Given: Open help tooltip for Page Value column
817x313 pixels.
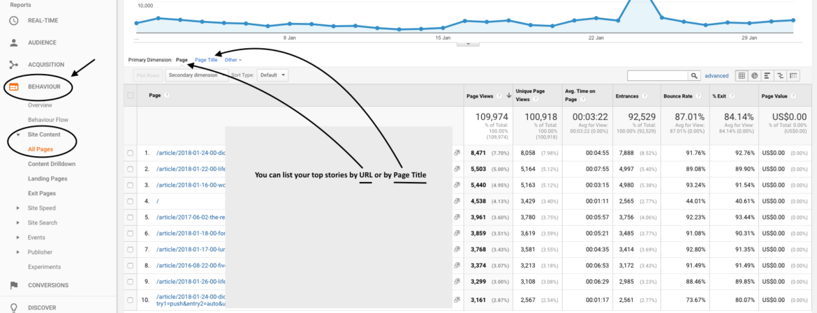Looking at the screenshot, I should pos(793,96).
